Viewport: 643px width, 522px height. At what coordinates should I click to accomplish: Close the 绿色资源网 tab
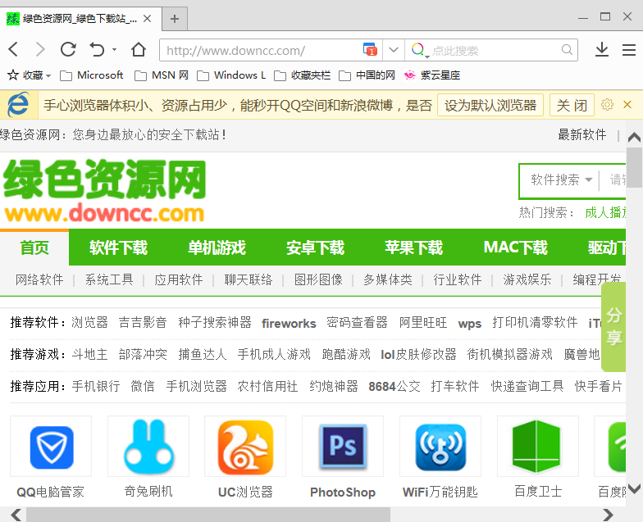pos(148,18)
